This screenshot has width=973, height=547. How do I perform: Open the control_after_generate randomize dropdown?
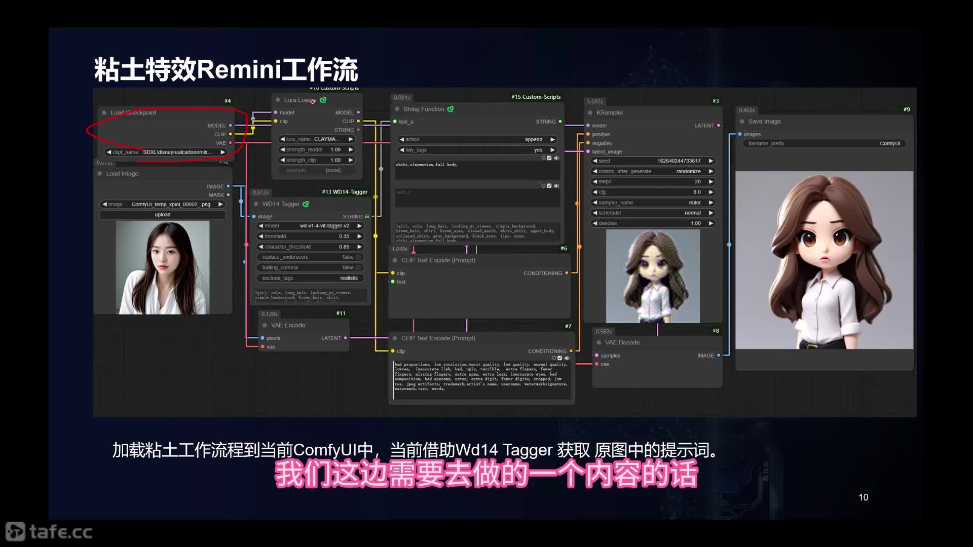tap(653, 172)
